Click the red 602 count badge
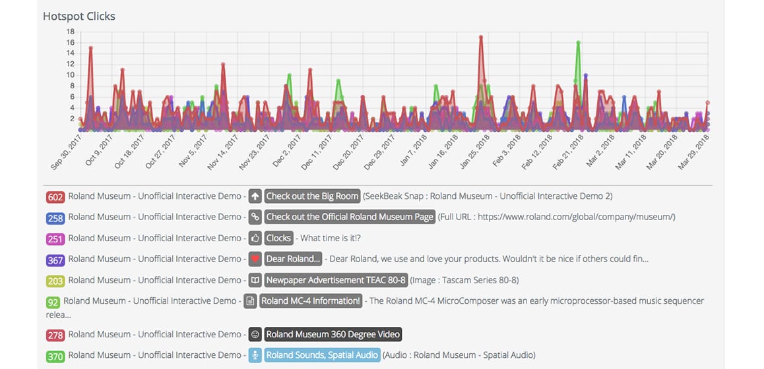 click(55, 197)
